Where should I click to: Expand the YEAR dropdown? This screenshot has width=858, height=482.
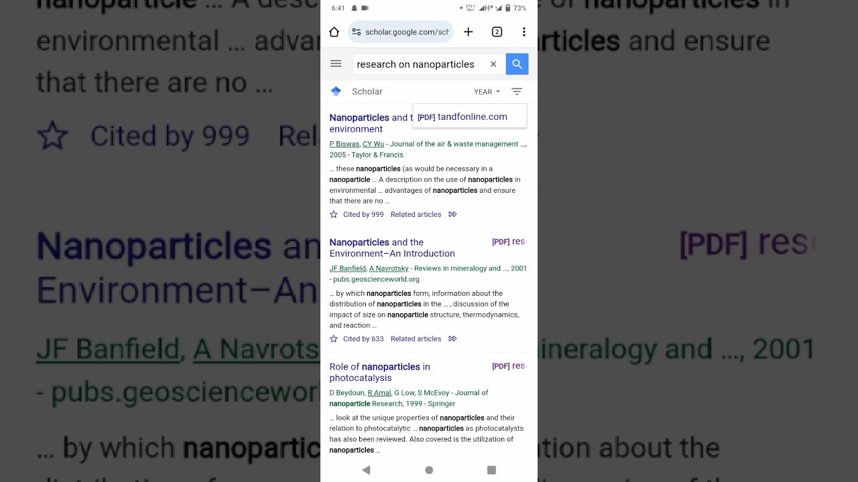click(x=487, y=92)
